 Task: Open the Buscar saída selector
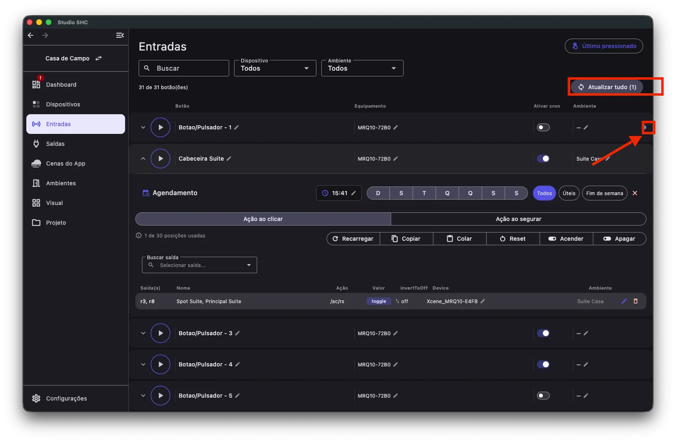pyautogui.click(x=200, y=265)
